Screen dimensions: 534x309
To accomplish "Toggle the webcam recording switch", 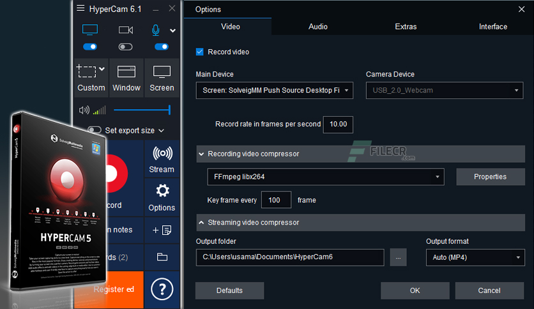I will [x=125, y=47].
